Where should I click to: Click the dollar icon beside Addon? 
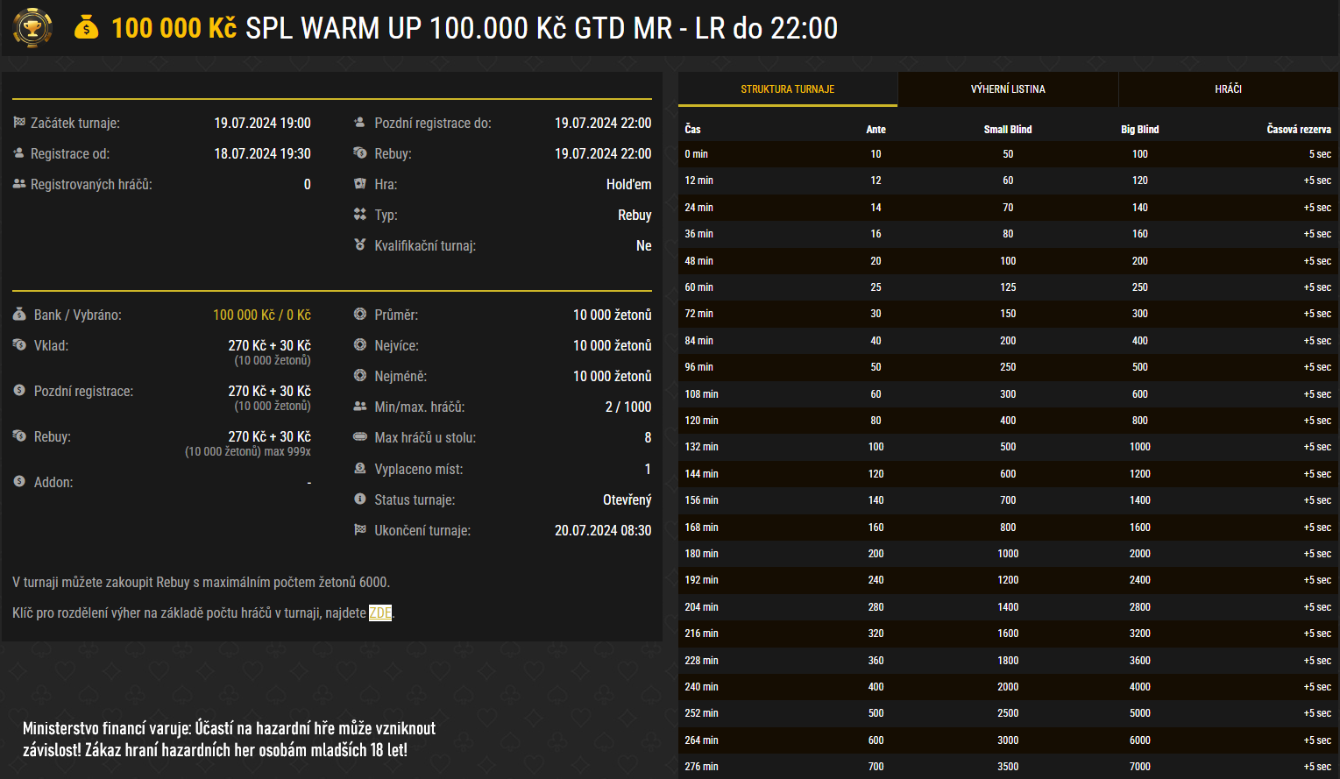[18, 482]
